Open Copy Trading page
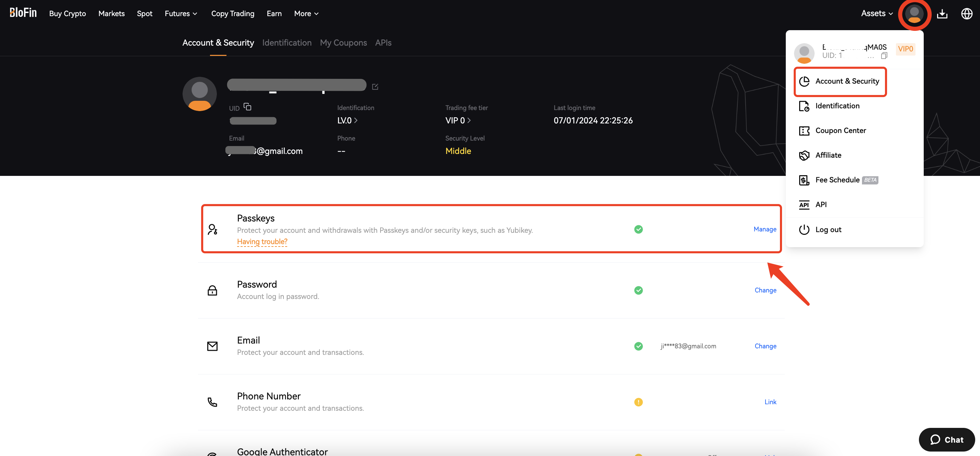 [x=232, y=14]
